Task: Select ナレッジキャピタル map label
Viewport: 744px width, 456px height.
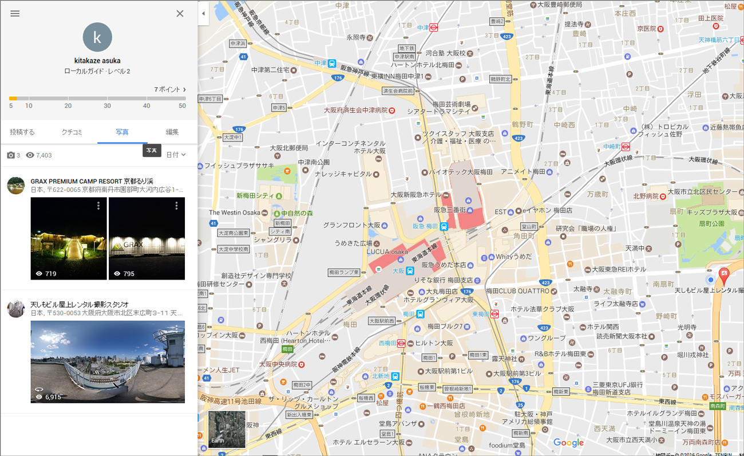Action: click(343, 174)
